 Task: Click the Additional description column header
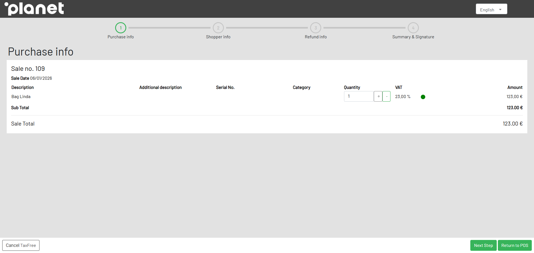160,87
